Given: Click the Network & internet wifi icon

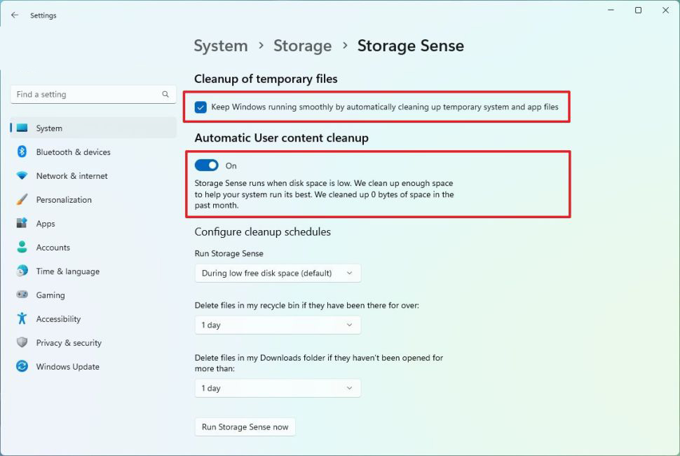Looking at the screenshot, I should tap(22, 176).
